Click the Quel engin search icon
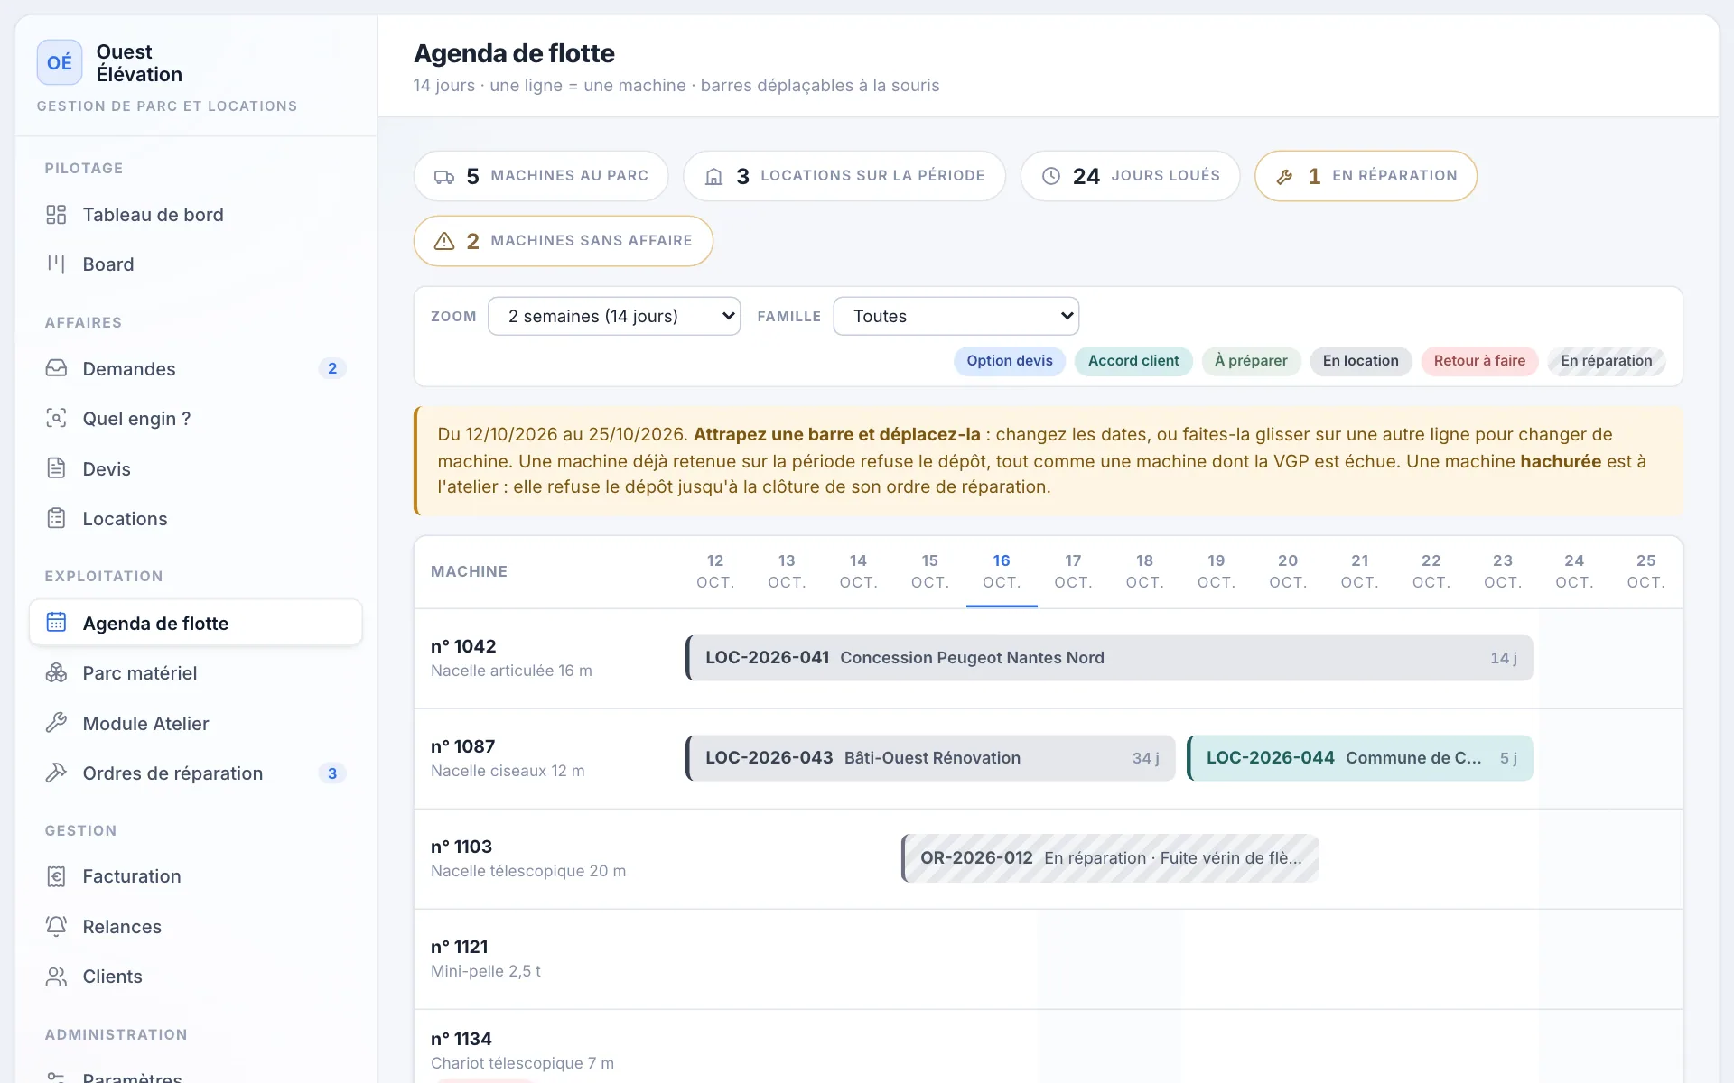The image size is (1734, 1083). point(56,418)
